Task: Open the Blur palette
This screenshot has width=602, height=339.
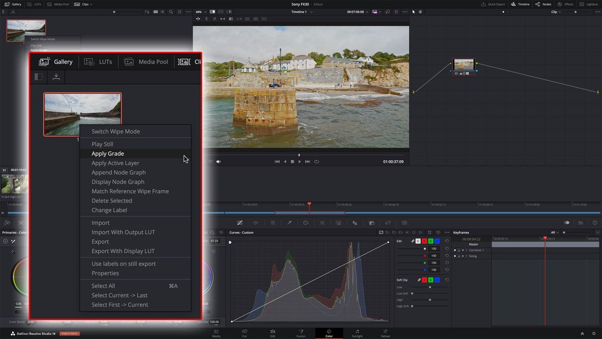Action: coord(355,222)
